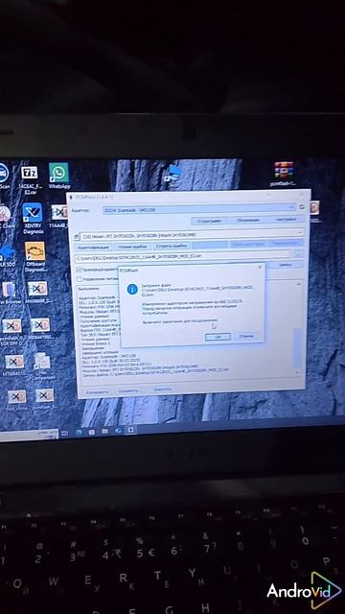Open the Scan shortcut at desktop edge
Screen dimensions: 345x614
click(x=4, y=177)
